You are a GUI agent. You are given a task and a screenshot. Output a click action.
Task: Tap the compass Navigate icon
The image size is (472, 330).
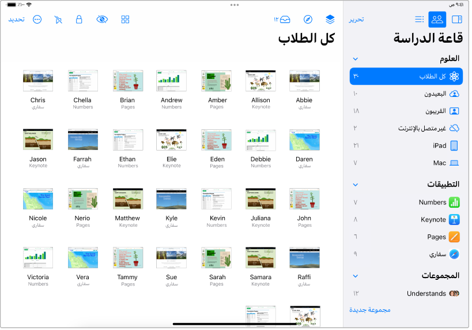click(x=308, y=20)
